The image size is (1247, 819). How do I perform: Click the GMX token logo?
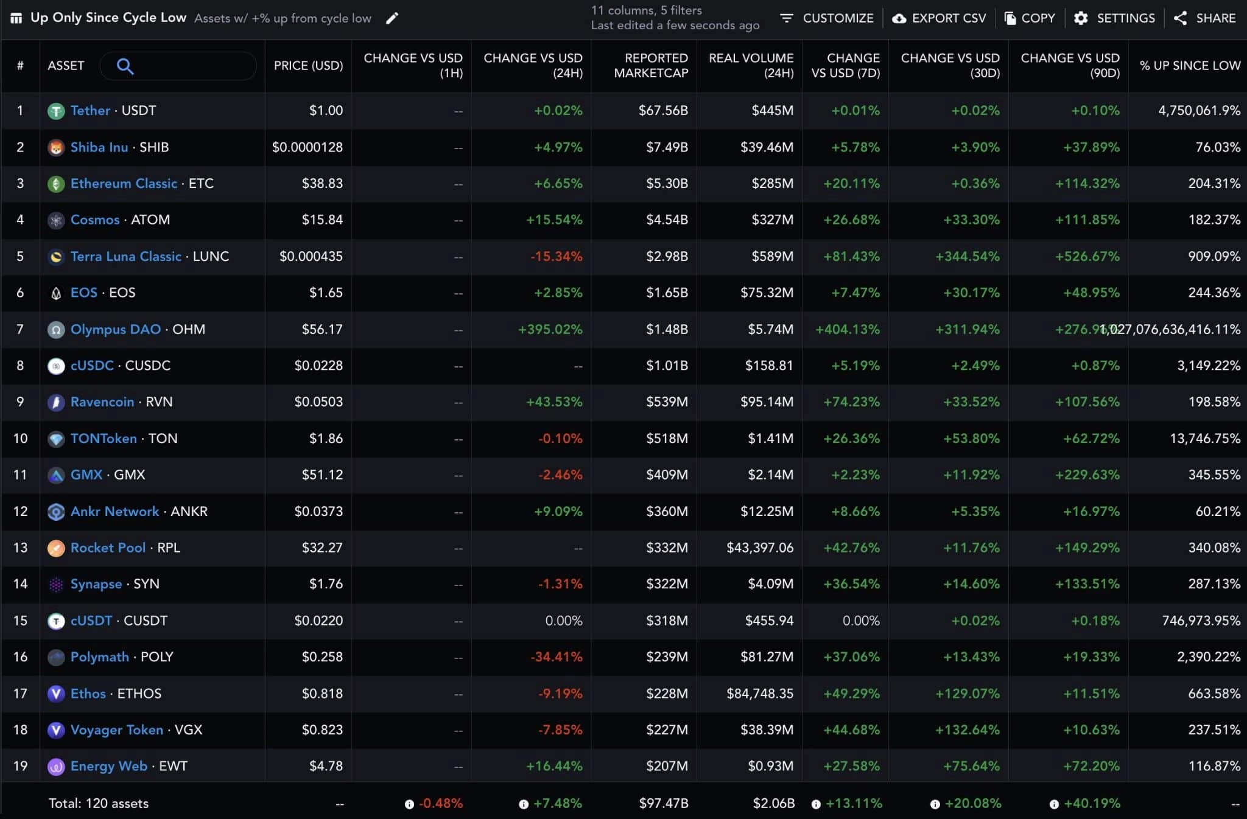(56, 475)
